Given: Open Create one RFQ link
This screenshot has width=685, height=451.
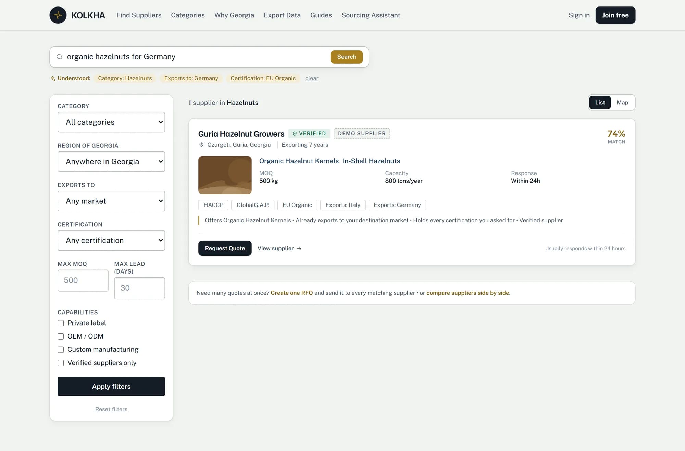Looking at the screenshot, I should click(292, 293).
